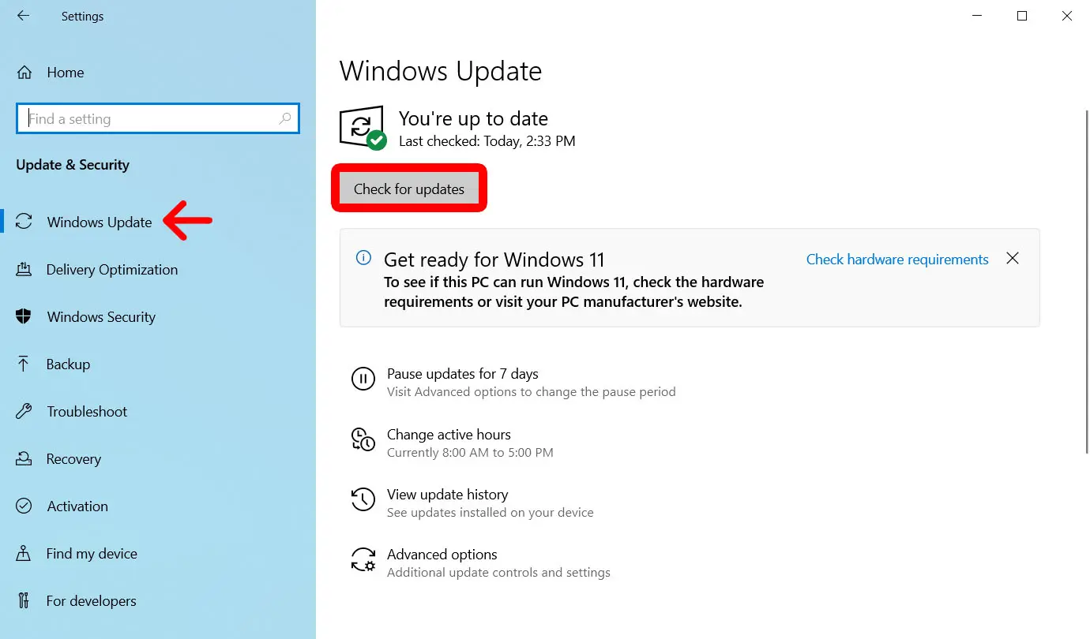Click the Find my device person icon
Viewport: 1090px width, 639px height.
(24, 554)
